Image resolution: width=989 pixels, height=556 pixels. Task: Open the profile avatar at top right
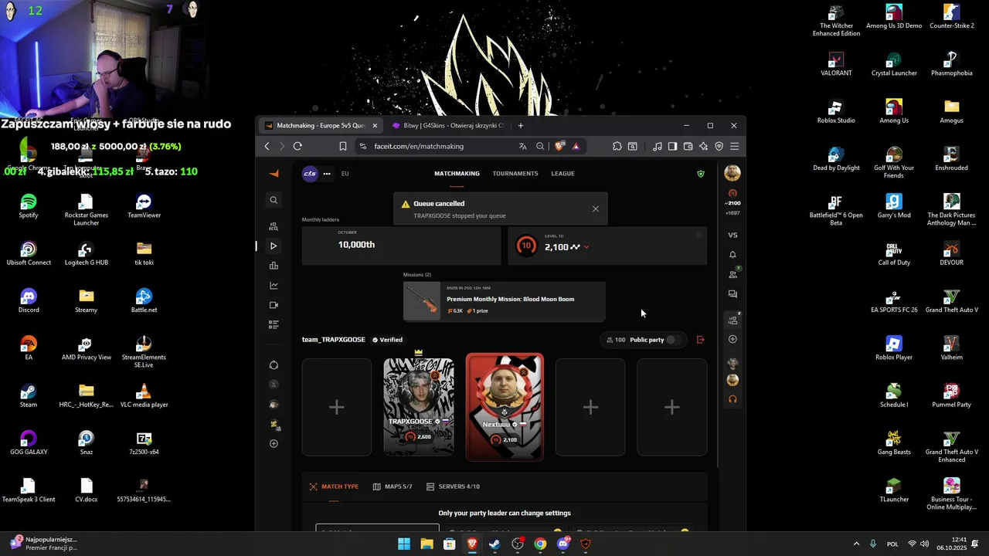(732, 173)
